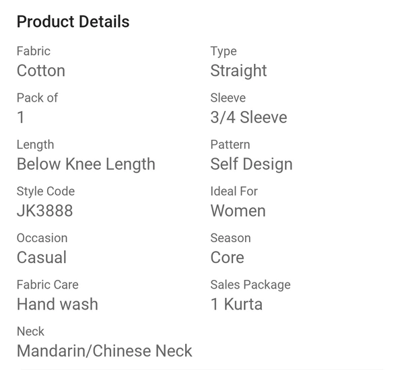Select the Hand wash care value
This screenshot has height=370, width=404.
(57, 304)
